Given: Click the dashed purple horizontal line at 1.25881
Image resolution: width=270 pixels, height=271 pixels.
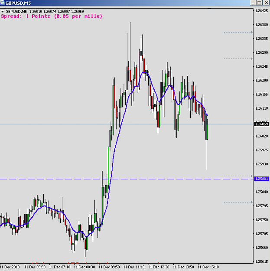Looking at the screenshot, I should (x=127, y=179).
